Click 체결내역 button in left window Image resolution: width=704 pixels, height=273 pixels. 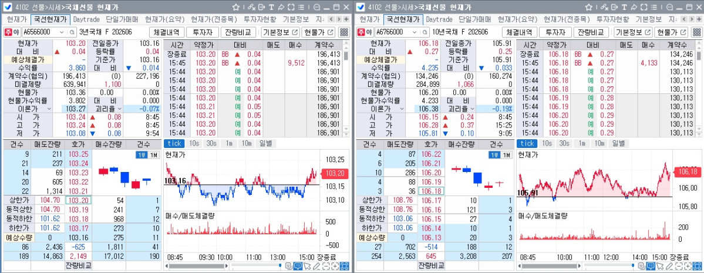coord(167,32)
